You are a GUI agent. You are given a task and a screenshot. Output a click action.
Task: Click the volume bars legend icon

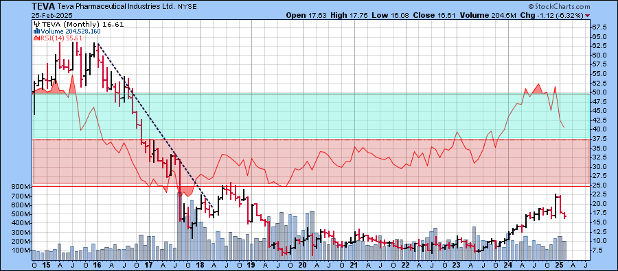(x=37, y=31)
